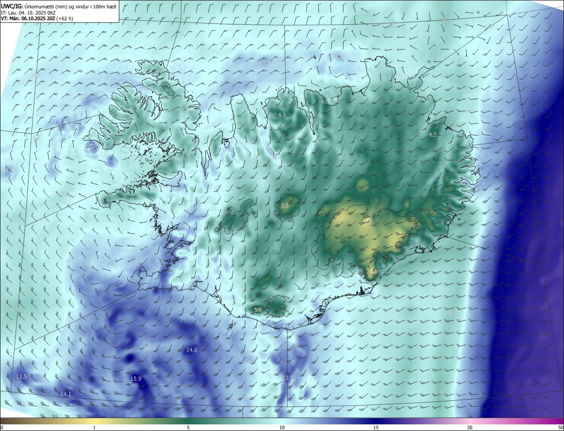Click the '30' tick label on the color scale
Screen dimensions: 564x431
[x=470, y=428]
